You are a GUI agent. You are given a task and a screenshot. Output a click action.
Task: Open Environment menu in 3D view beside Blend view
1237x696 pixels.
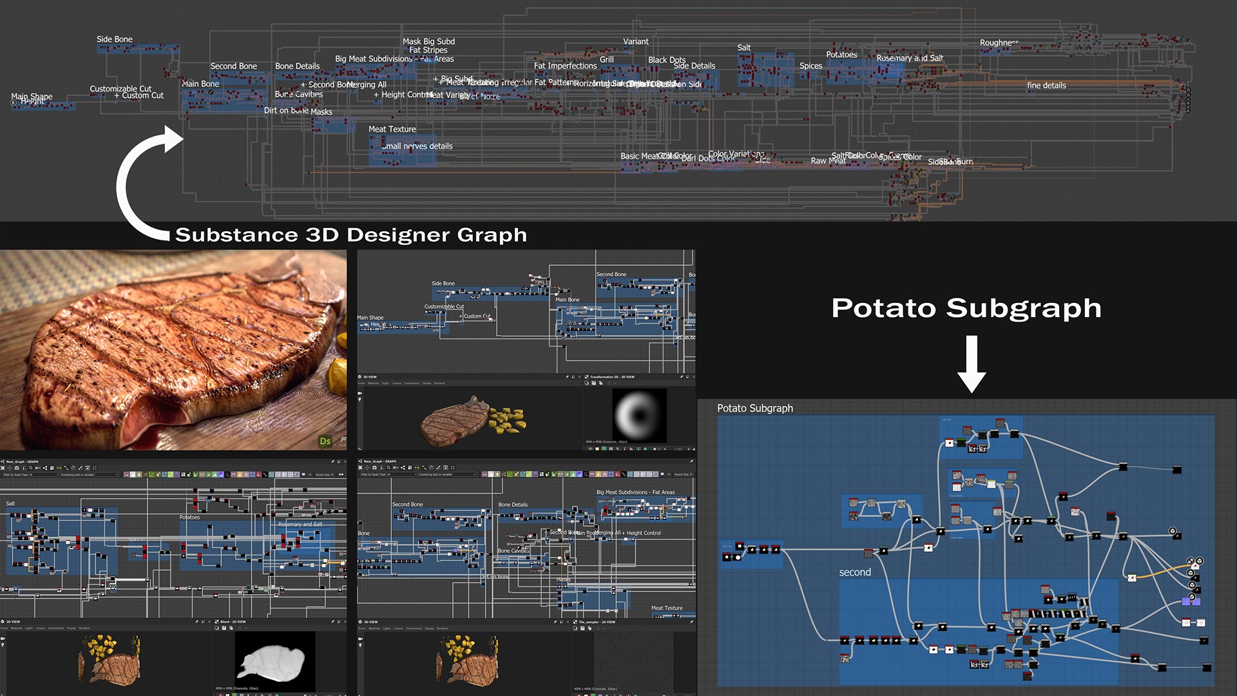tap(56, 628)
